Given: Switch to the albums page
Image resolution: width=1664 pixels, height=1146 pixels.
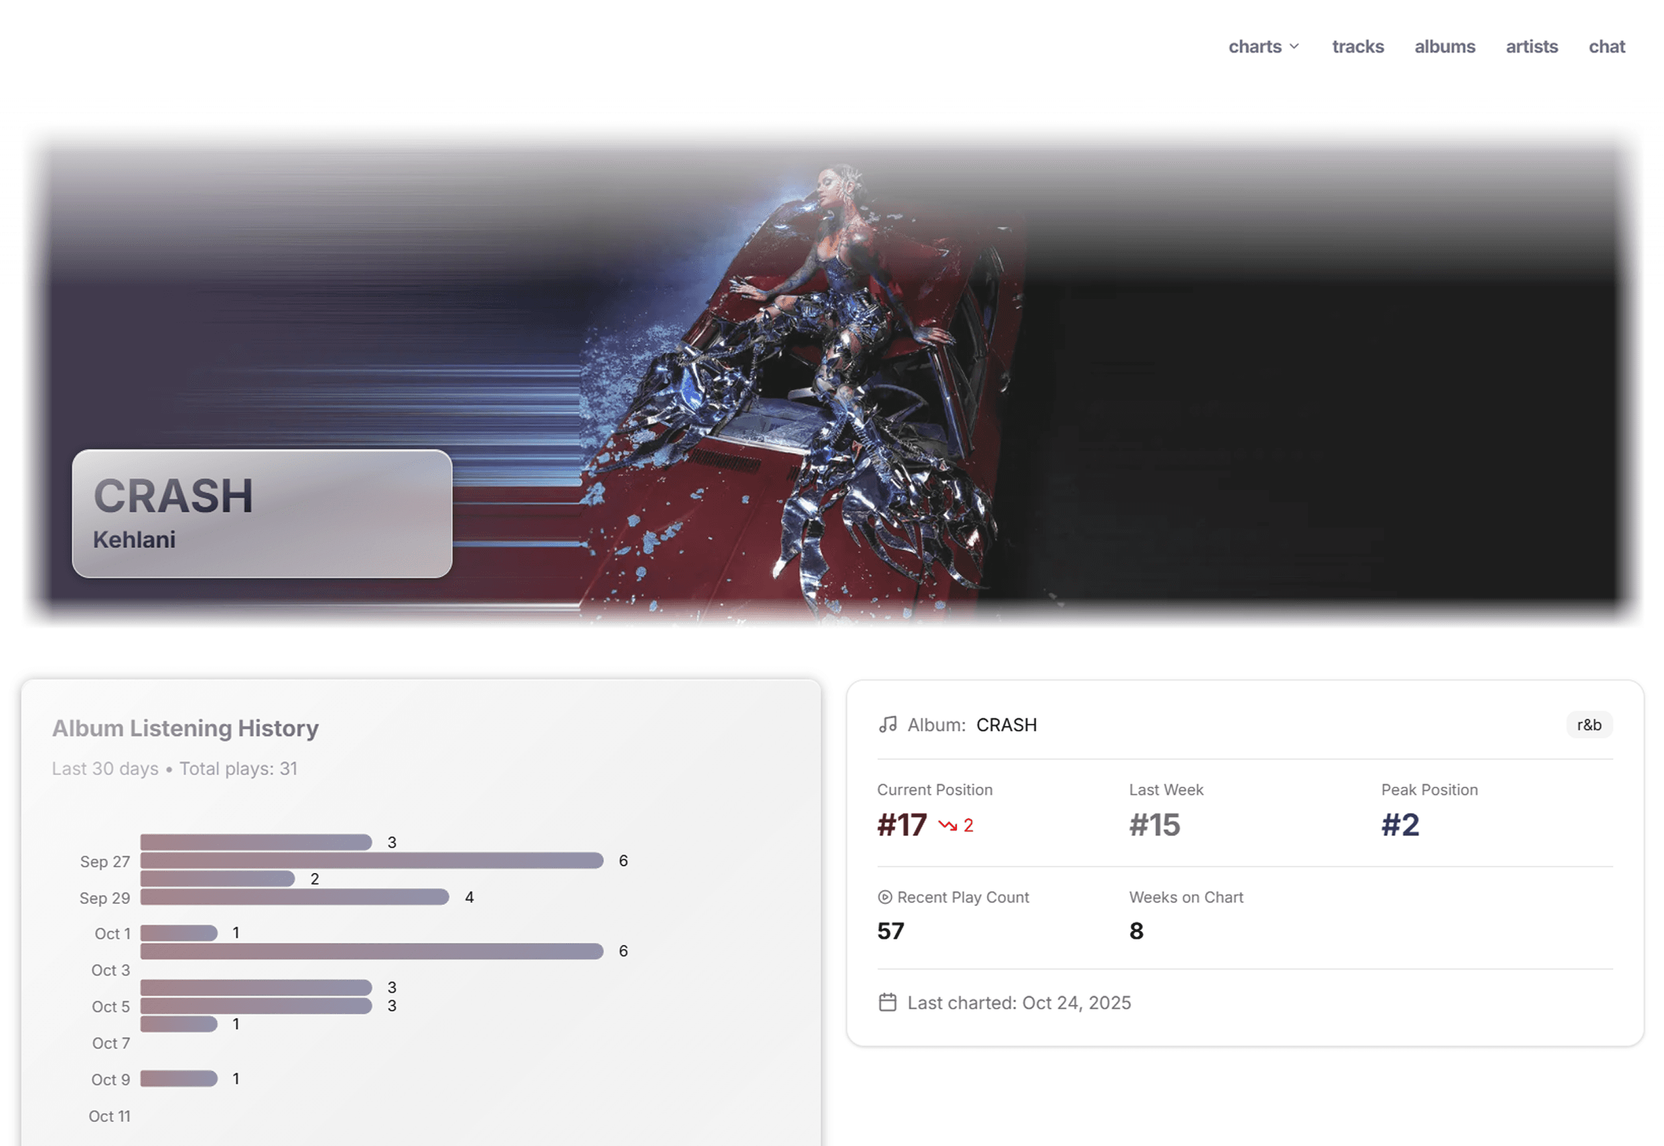Looking at the screenshot, I should click(1444, 46).
